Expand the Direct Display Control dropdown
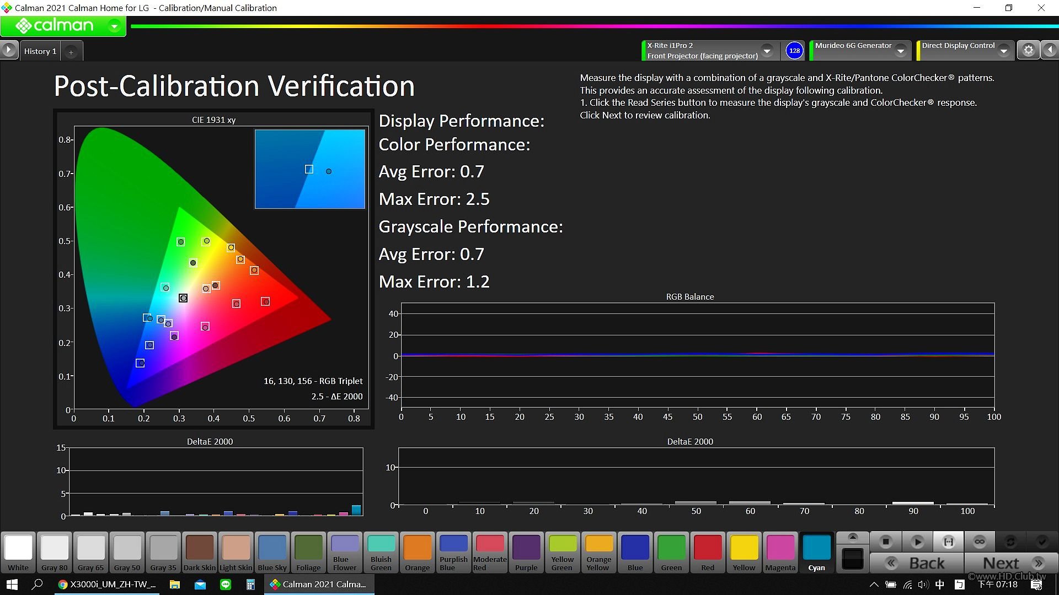Viewport: 1059px width, 595px height. pyautogui.click(x=1004, y=51)
